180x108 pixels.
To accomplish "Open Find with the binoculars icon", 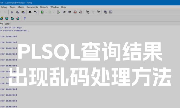I will tap(30, 12).
